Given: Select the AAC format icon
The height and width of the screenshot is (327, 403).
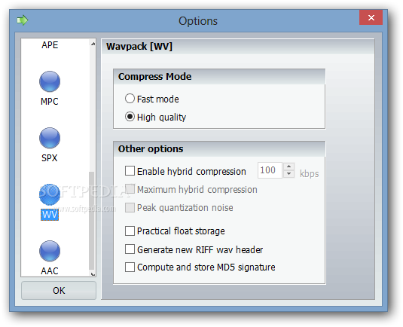Looking at the screenshot, I should [50, 251].
